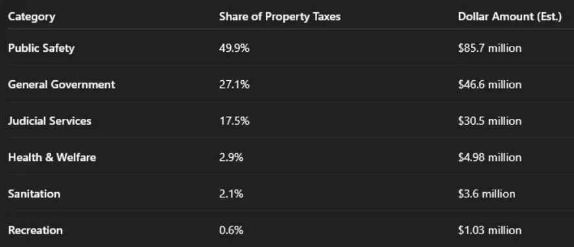The image size is (574, 247).
Task: Click the Share of Property Taxes header
Action: pos(280,17)
